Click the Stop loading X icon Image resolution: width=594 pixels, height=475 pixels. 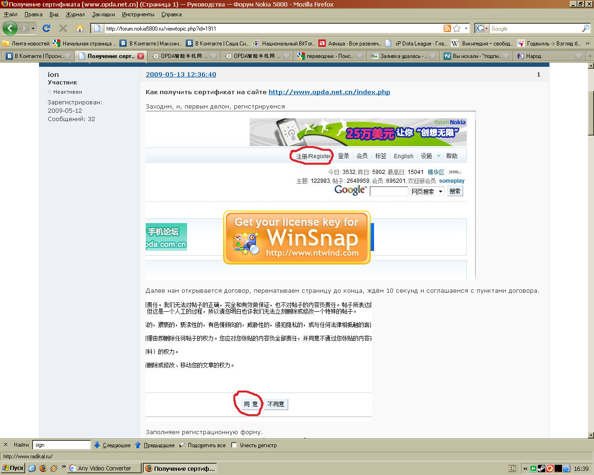[x=63, y=28]
